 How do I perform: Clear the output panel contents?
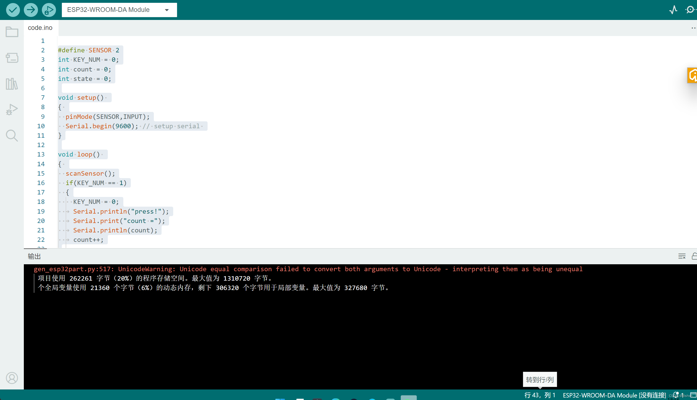tap(682, 256)
